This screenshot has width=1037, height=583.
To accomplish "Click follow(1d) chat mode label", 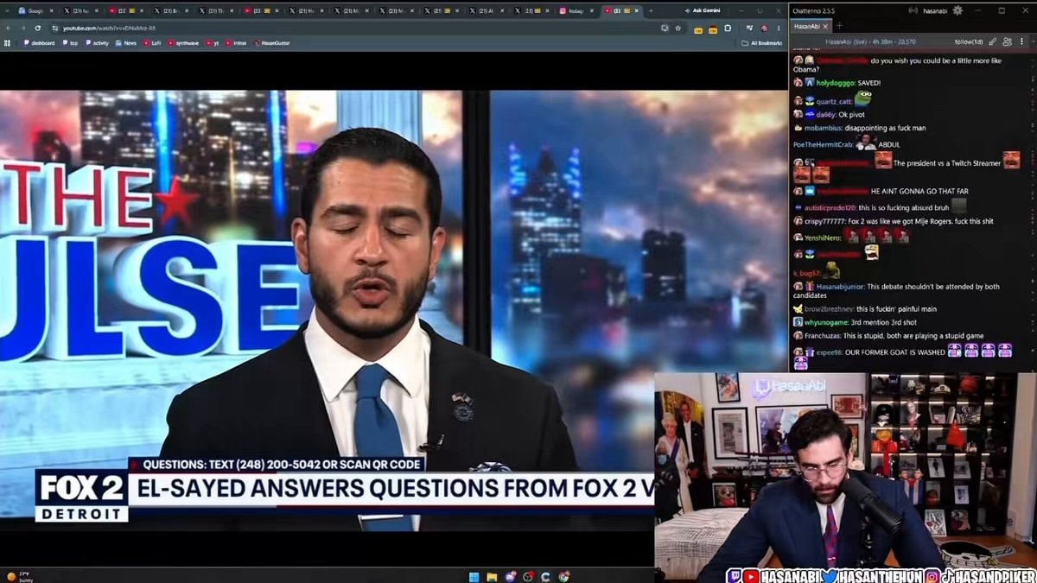I will 969,41.
